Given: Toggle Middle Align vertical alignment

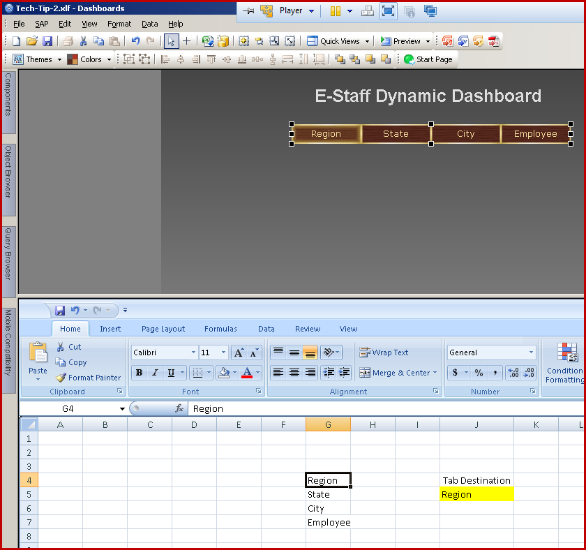Looking at the screenshot, I should [x=294, y=352].
